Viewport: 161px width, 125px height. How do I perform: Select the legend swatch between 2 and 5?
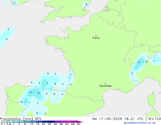coord(22,122)
